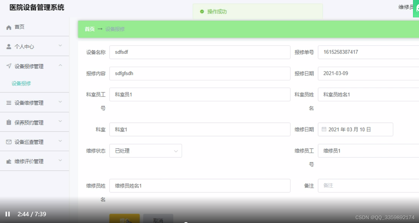Screen dimensions: 419x223
Task: Click the paper-plane icon beside 设备报修管理
Action: point(9,66)
